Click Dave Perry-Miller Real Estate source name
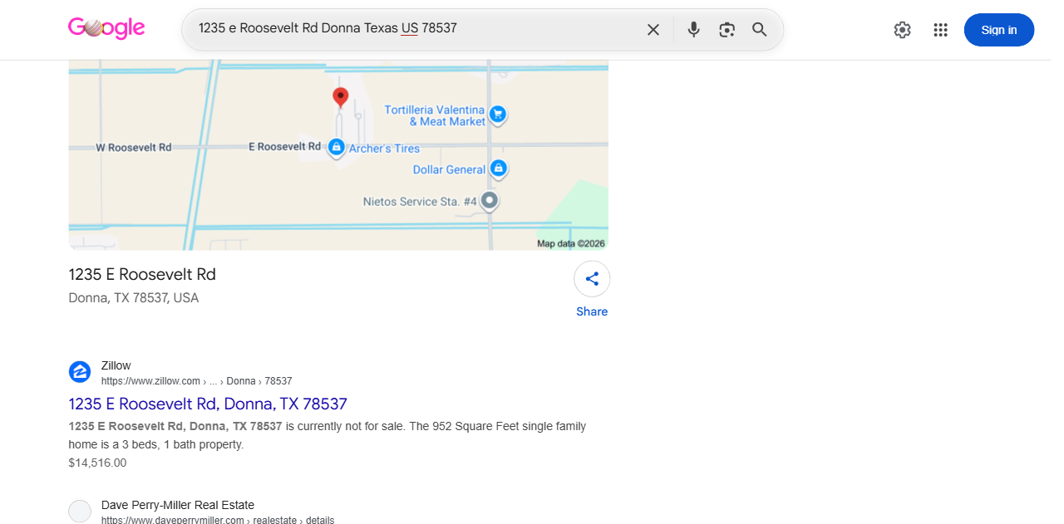The width and height of the screenshot is (1064, 524). pos(178,505)
